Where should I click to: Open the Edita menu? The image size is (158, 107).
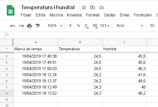click(x=40, y=15)
